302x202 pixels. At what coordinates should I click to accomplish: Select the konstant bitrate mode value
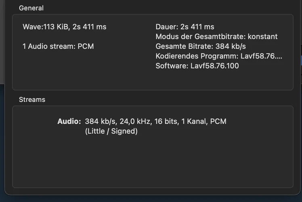(262, 37)
